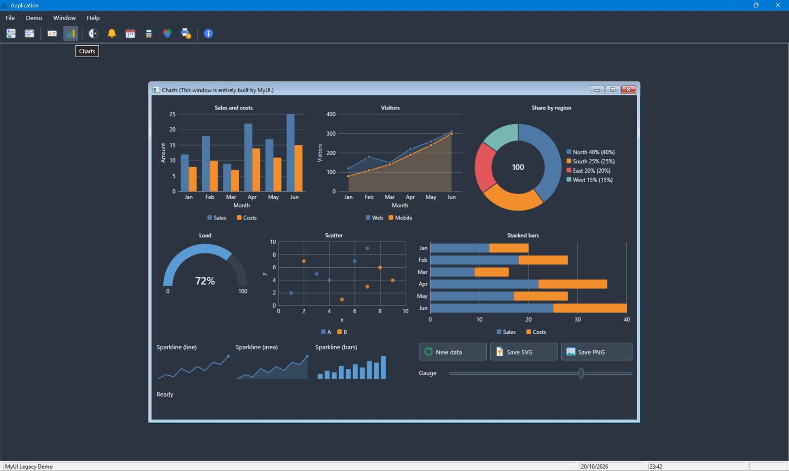
Task: Click the 72% load gauge value
Action: pyautogui.click(x=205, y=281)
